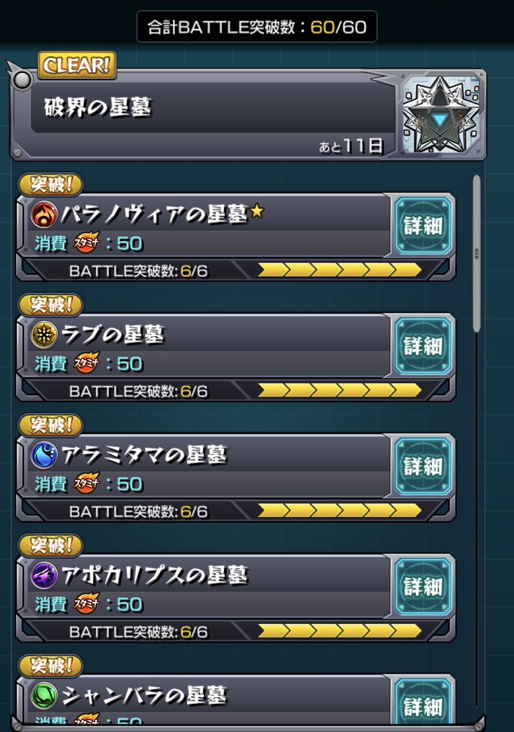The width and height of the screenshot is (514, 732).
Task: Tap the star emblem of 破界の星墓
Action: click(x=440, y=115)
